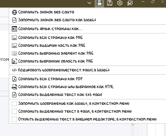
Task: Choose Кодировать изображение(текст.файл) в base64
Action: click(64, 70)
